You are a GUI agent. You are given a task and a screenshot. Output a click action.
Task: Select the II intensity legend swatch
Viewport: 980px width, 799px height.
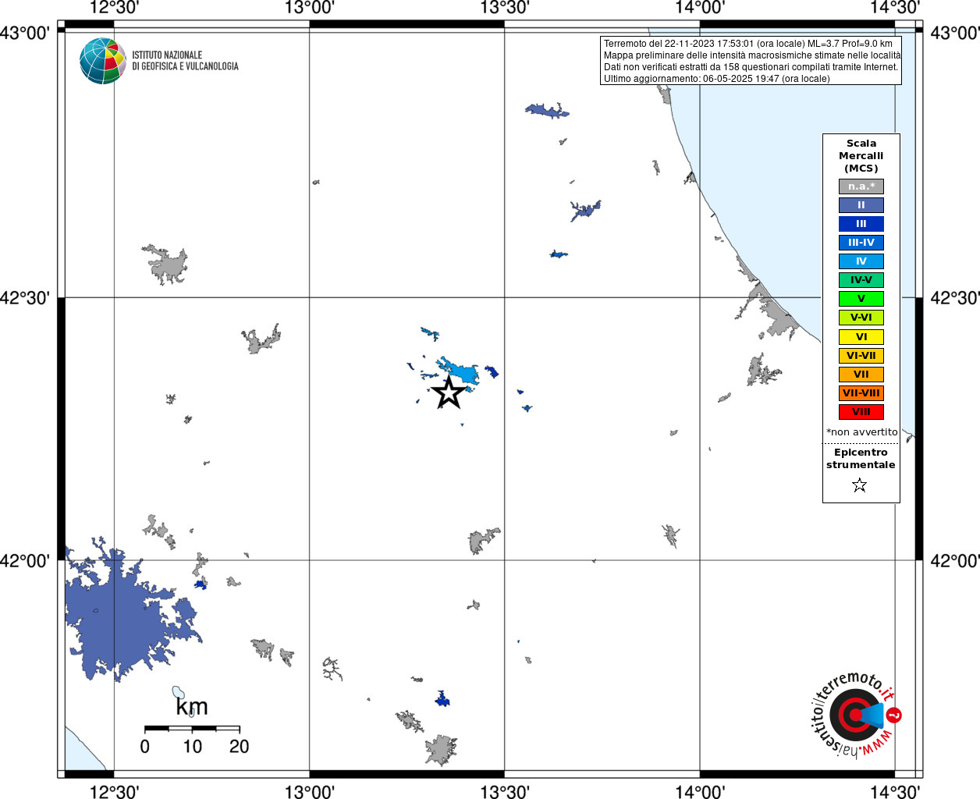point(861,205)
